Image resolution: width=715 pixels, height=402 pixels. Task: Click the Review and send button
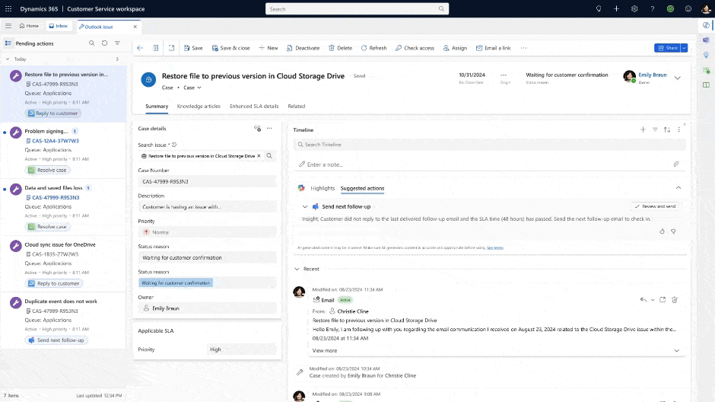click(654, 206)
